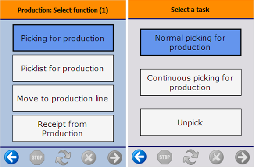
Task: Click refresh arrows on Select a task screen
Action: tap(191, 157)
